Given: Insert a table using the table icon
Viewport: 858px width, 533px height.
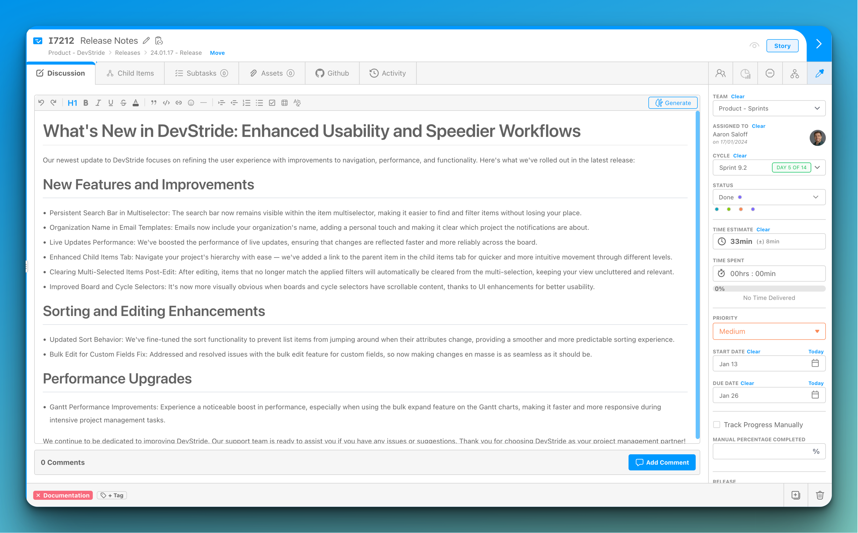Looking at the screenshot, I should [284, 103].
